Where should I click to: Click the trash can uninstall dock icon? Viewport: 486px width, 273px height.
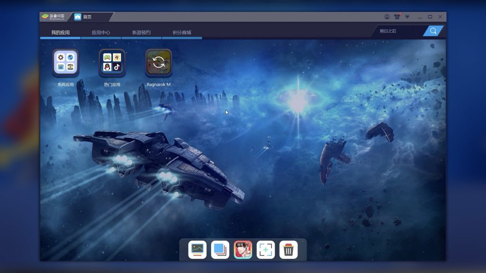(289, 249)
